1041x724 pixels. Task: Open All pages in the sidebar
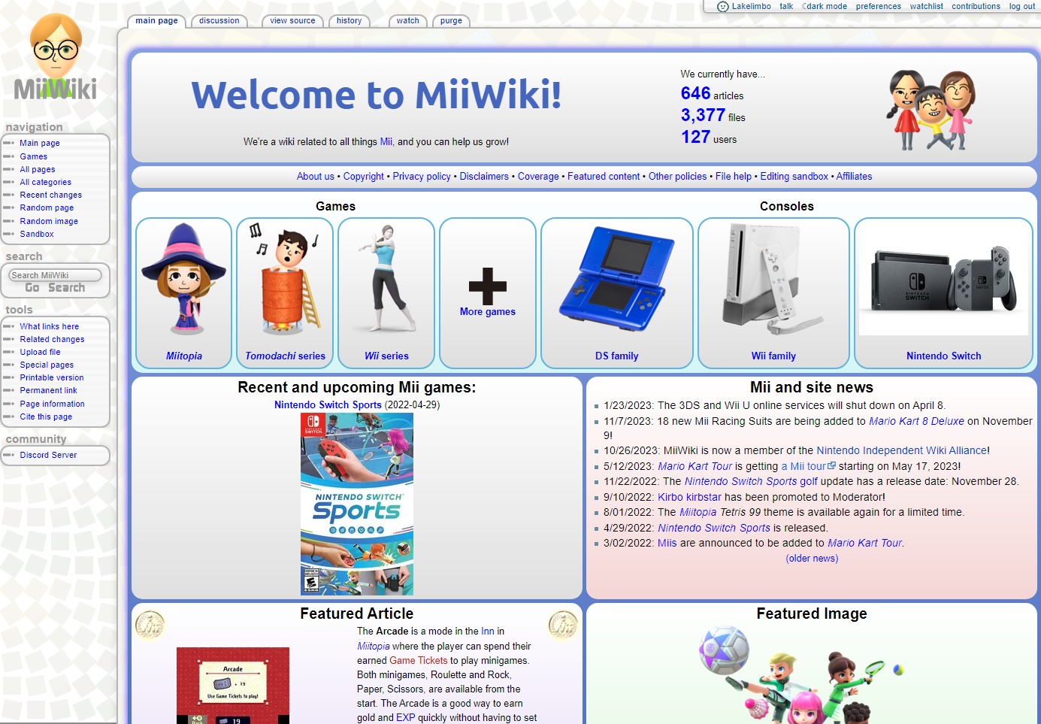(x=38, y=169)
